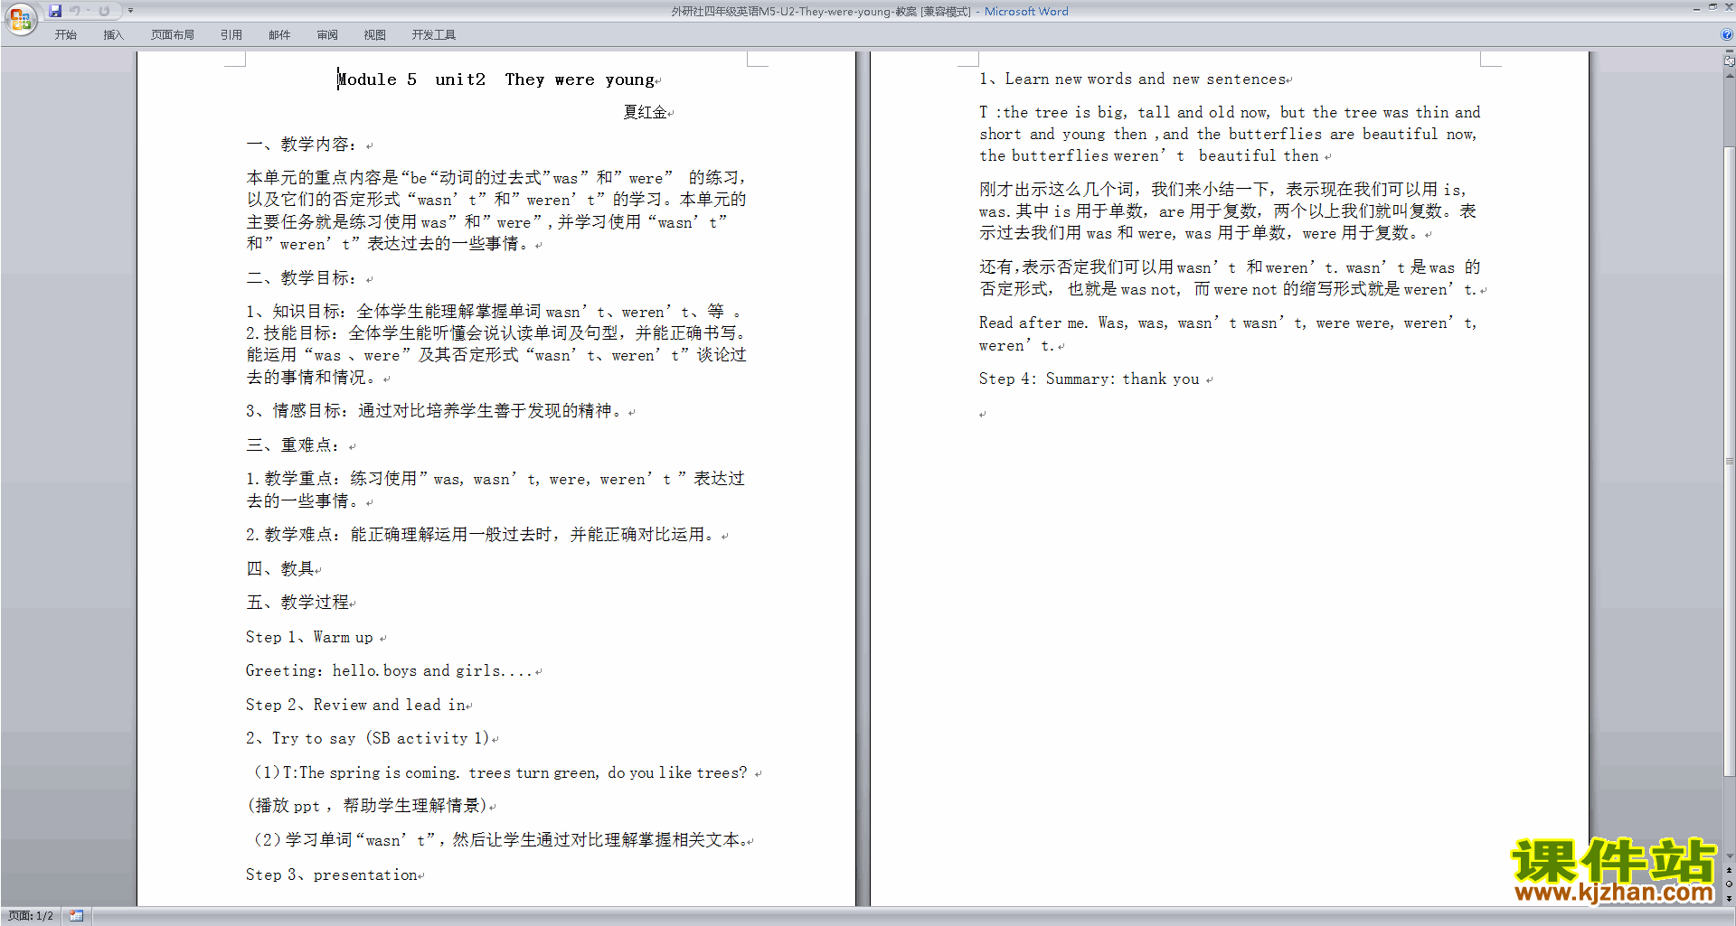Screen dimensions: 1736x926
Task: Click the page count 页面: 1/2 indicator
Action: coord(31,916)
